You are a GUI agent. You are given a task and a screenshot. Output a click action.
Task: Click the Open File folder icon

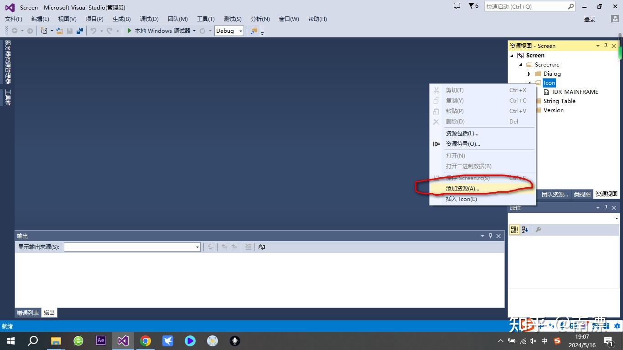pos(59,31)
